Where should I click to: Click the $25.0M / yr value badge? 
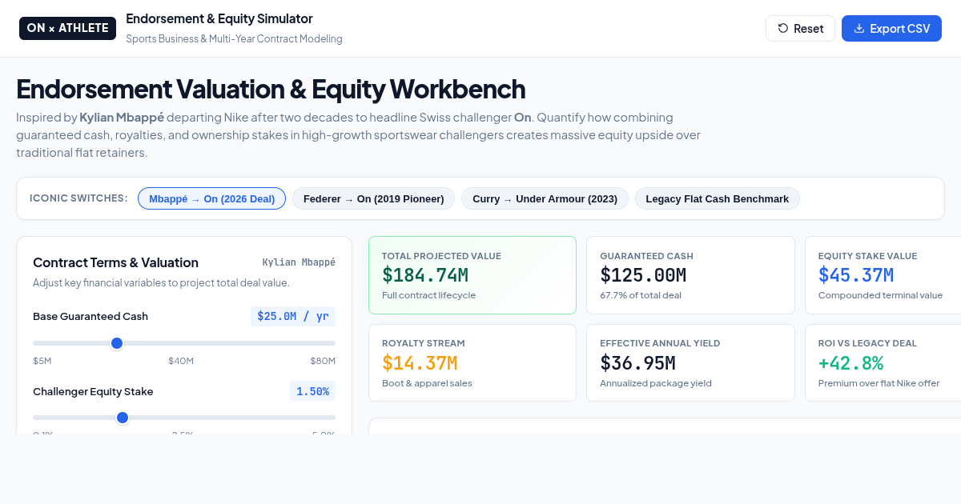pos(293,316)
